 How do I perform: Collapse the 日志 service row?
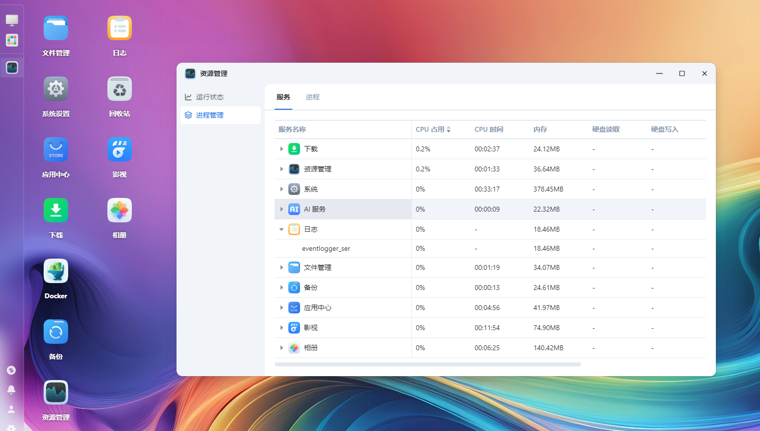pyautogui.click(x=281, y=229)
